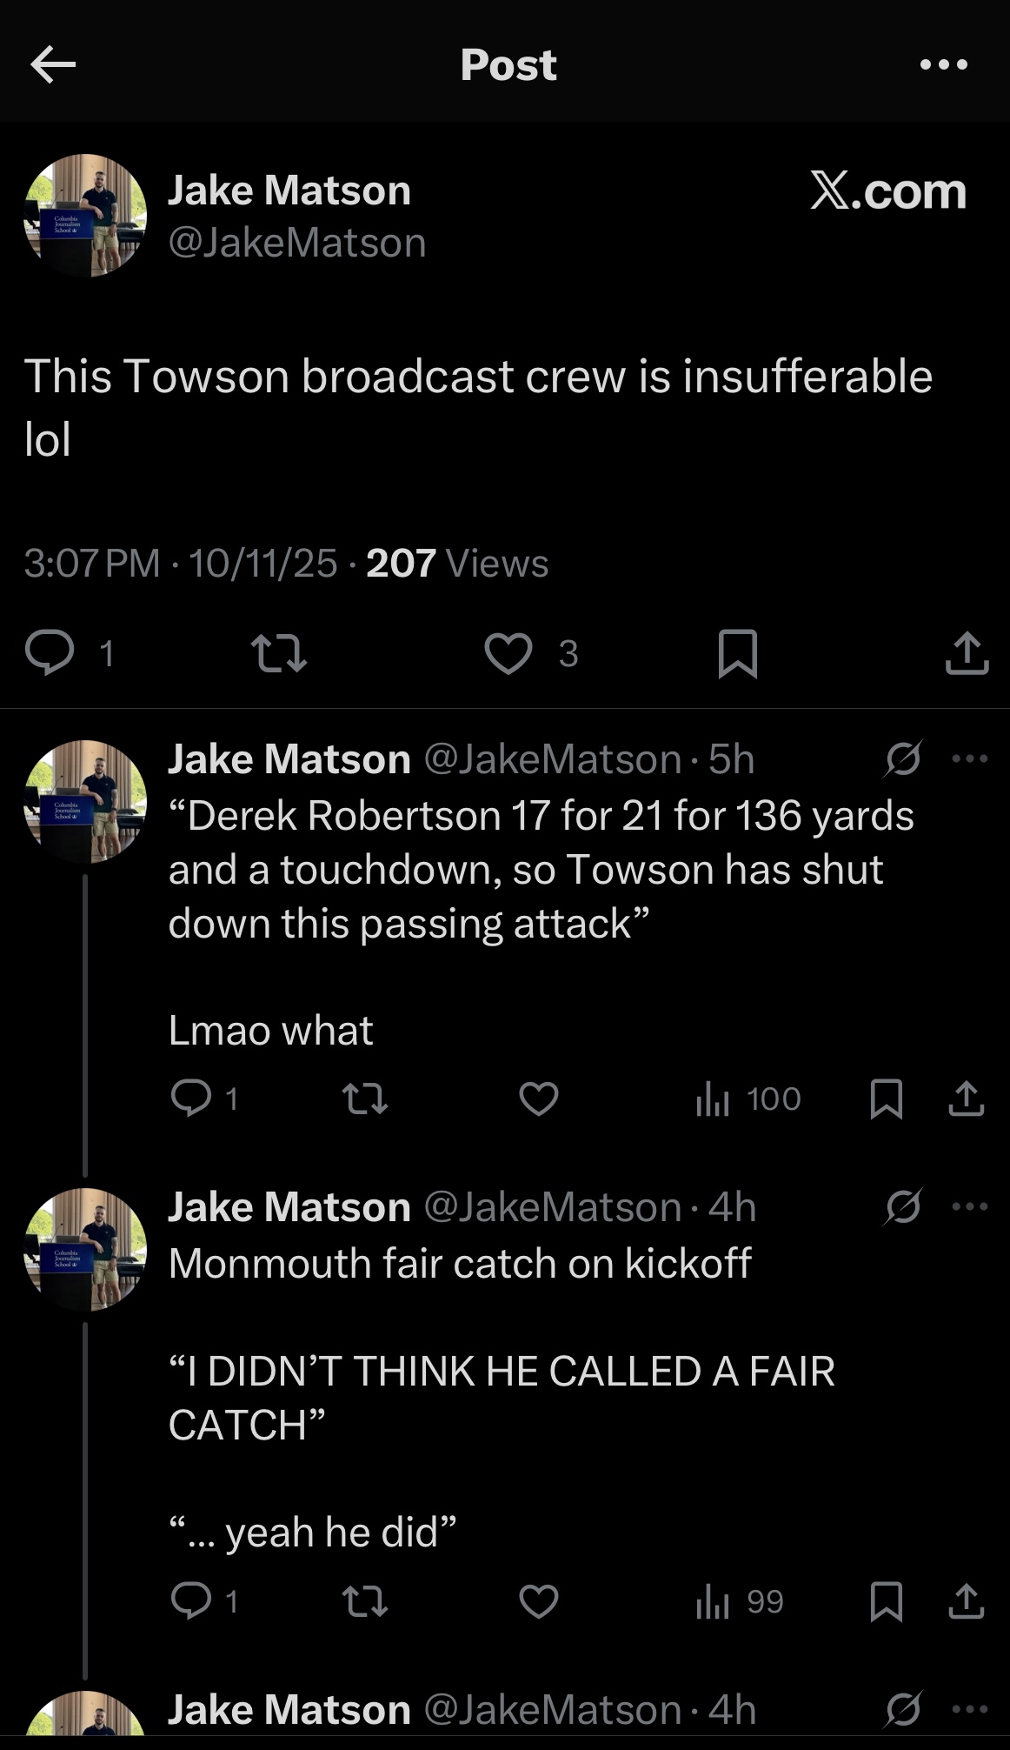The image size is (1010, 1750).
Task: Open the three-dot menu in header
Action: (x=943, y=64)
